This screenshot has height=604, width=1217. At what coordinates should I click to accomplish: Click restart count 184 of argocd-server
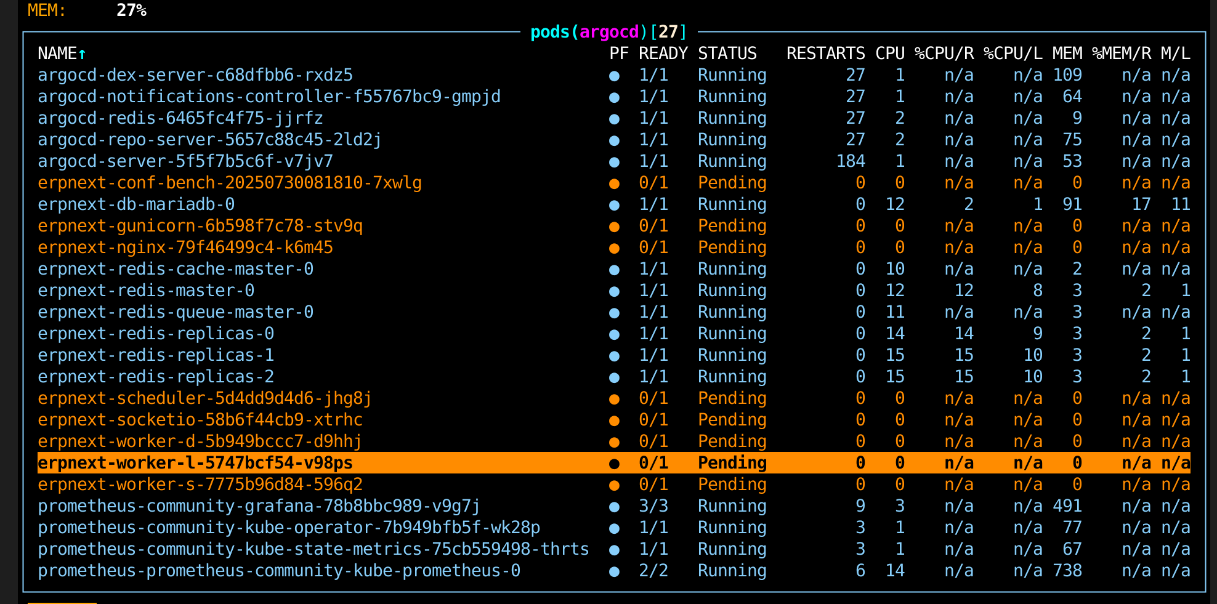tap(851, 161)
